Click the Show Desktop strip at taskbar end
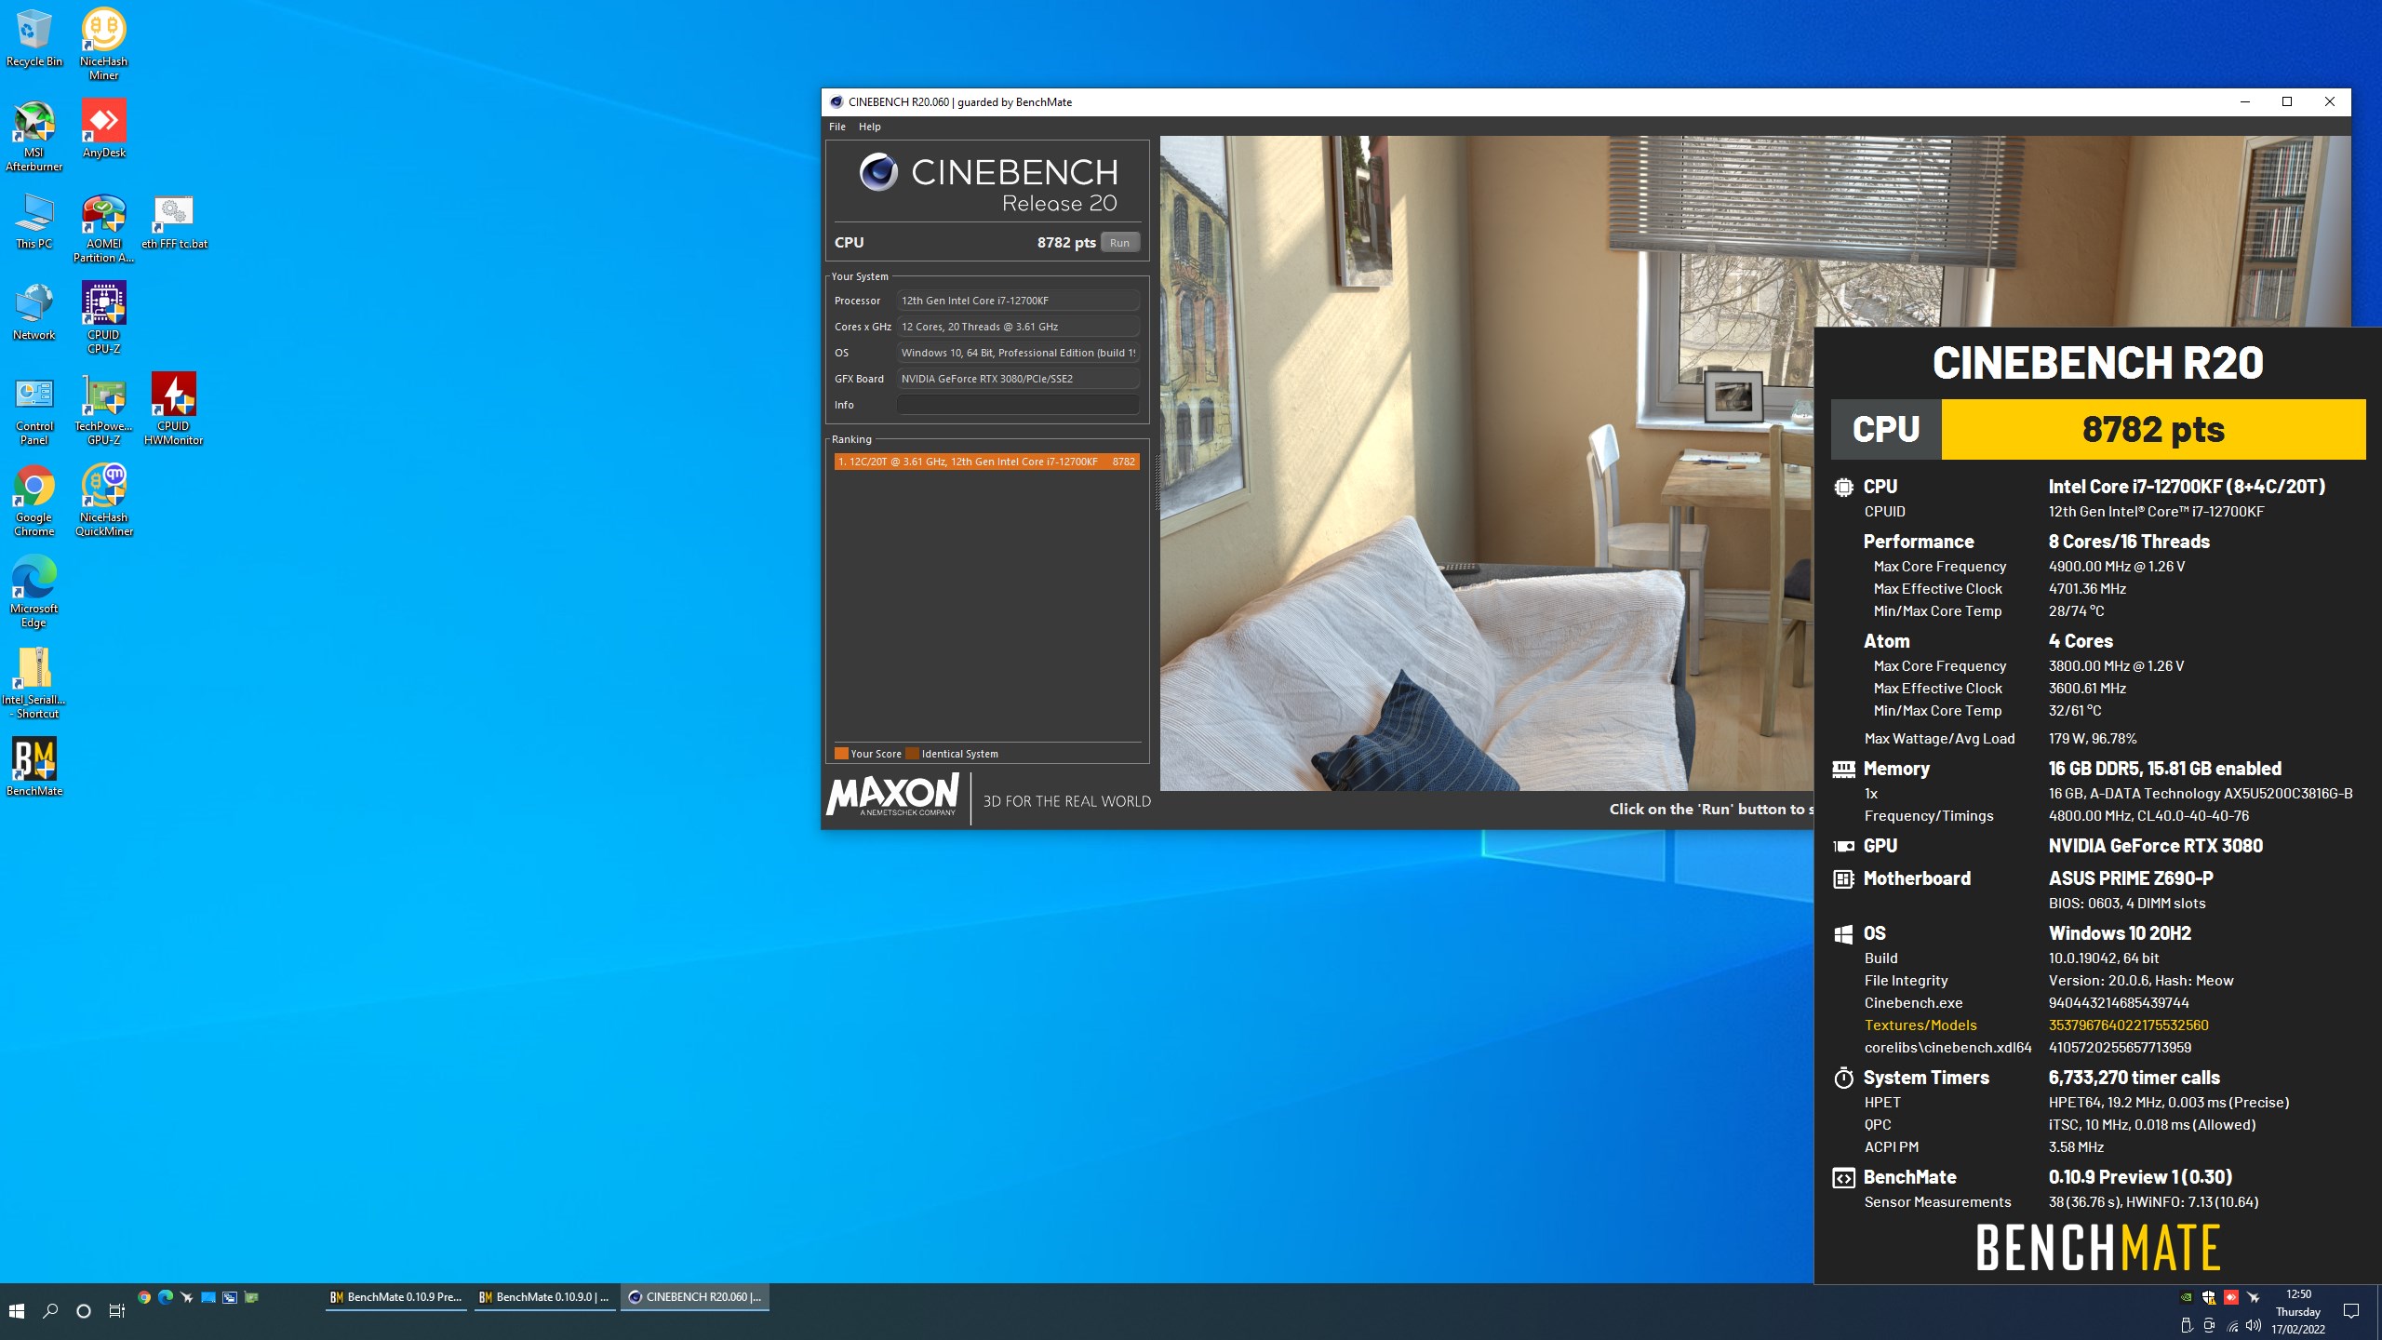 (2379, 1311)
